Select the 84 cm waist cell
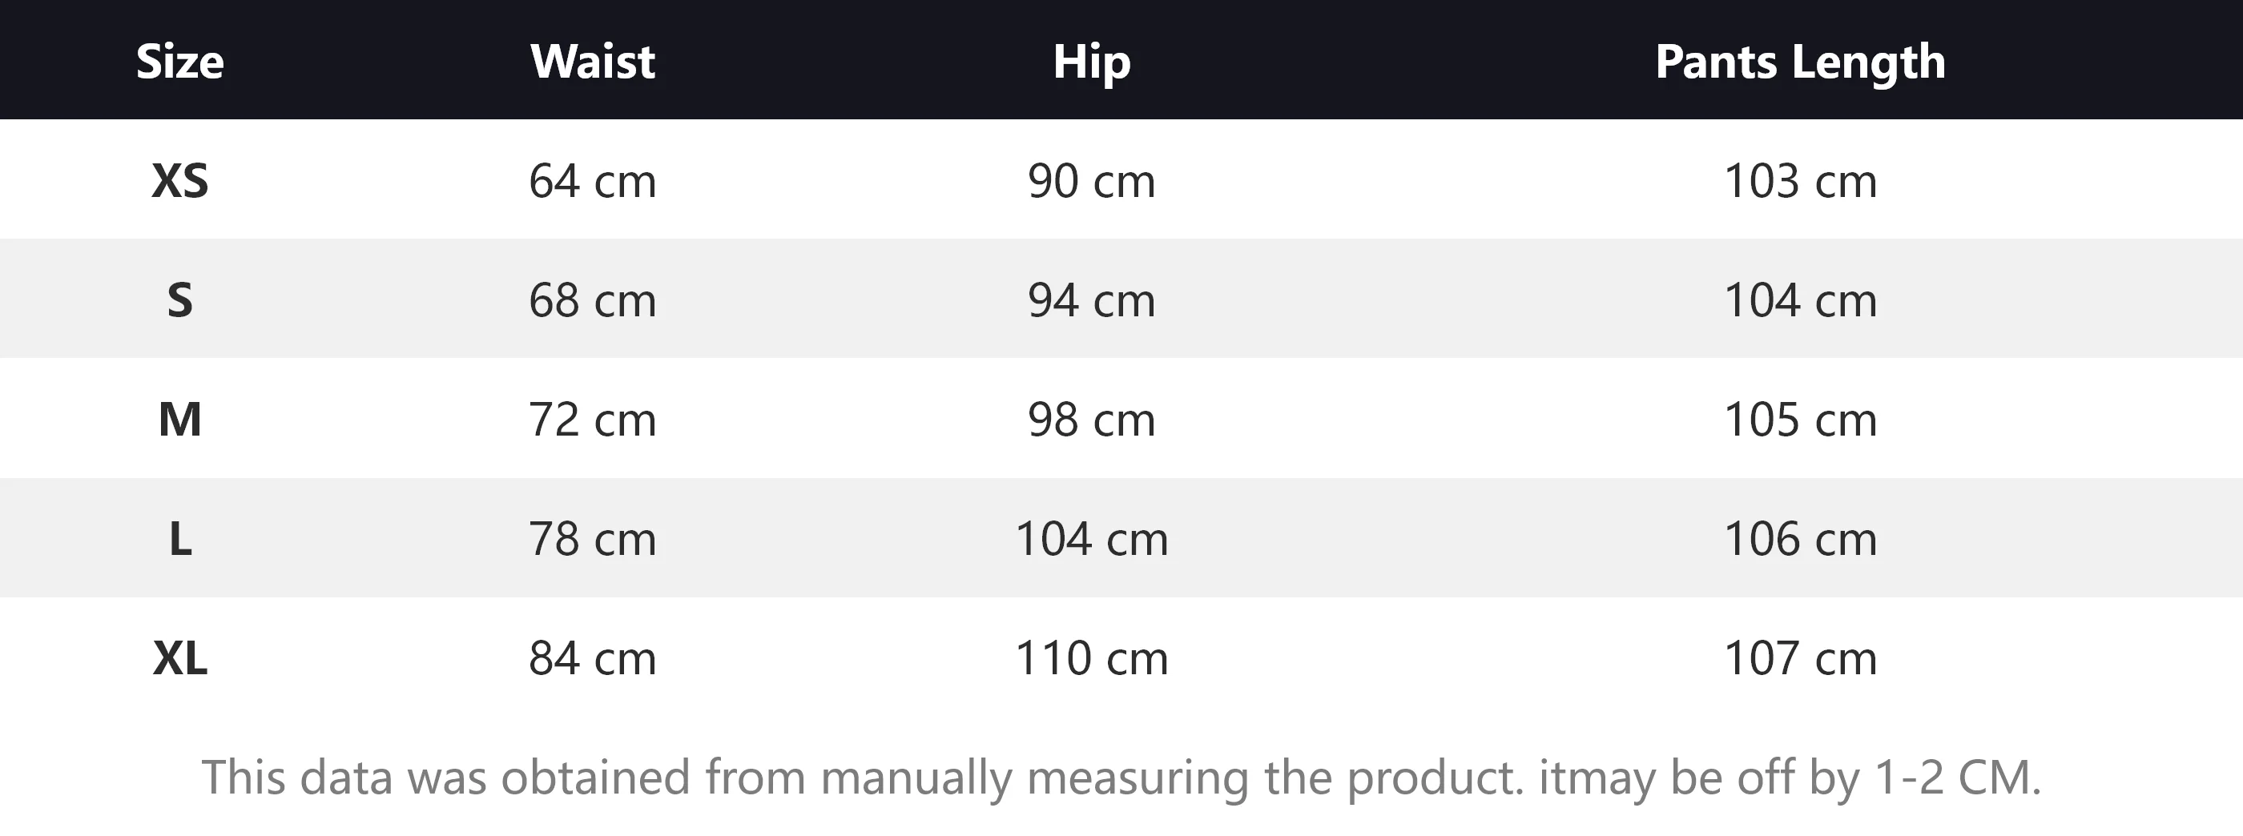Screen dimensions: 2243x836 click(592, 658)
